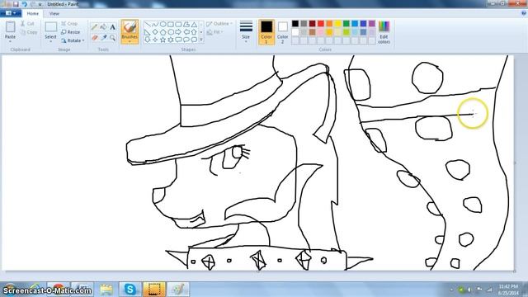
Task: Choose the Four-point star shape
Action: (x=155, y=40)
